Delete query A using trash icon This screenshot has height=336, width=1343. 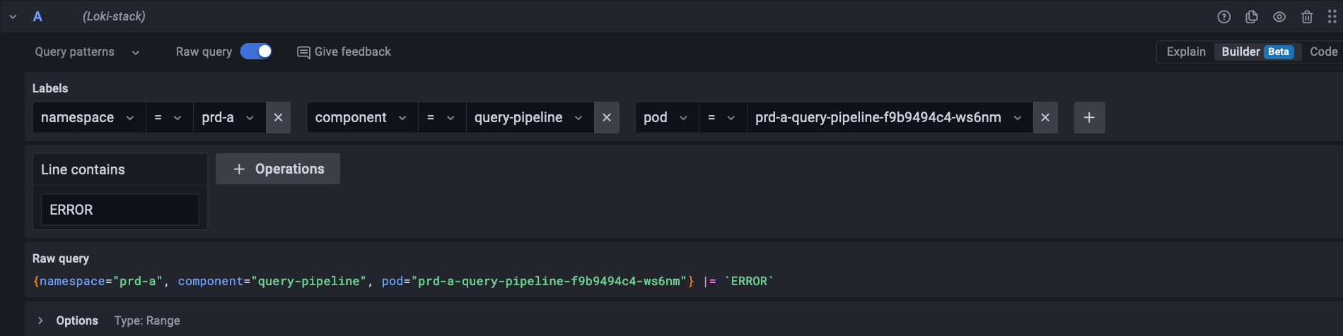pyautogui.click(x=1307, y=17)
